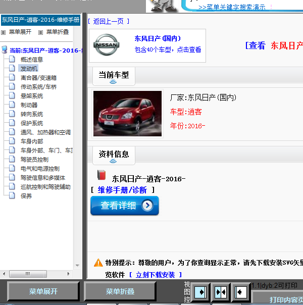
Task: Click the 东风日产-逍客-2016-维修手册 header bar
Action: pos(40,20)
